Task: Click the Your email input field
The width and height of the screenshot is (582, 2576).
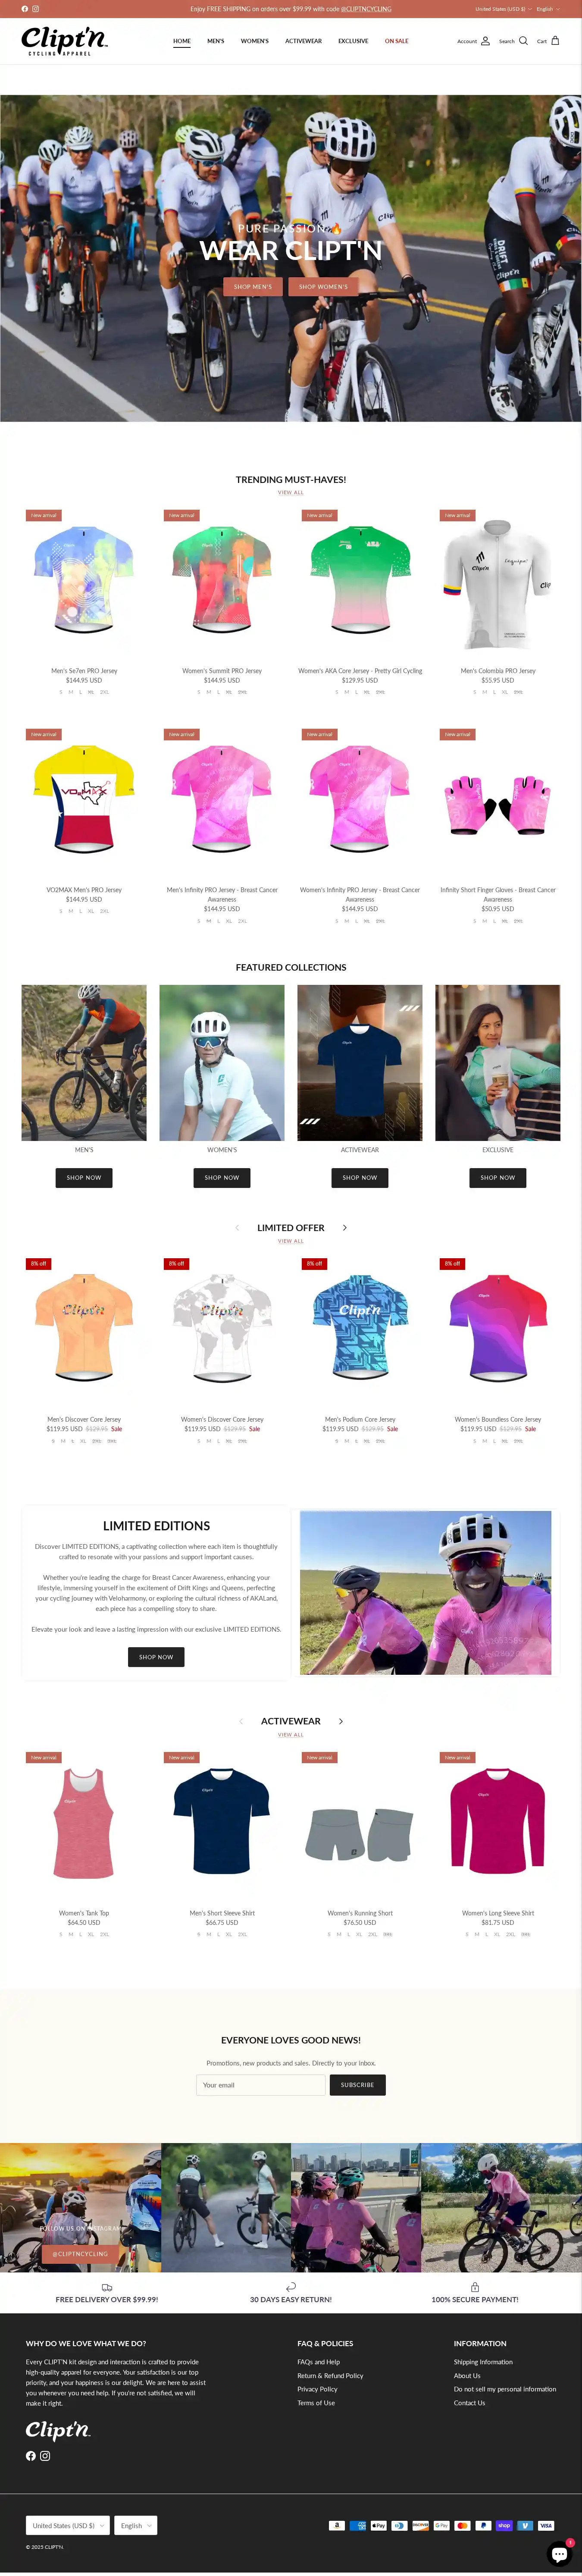Action: pos(261,2085)
